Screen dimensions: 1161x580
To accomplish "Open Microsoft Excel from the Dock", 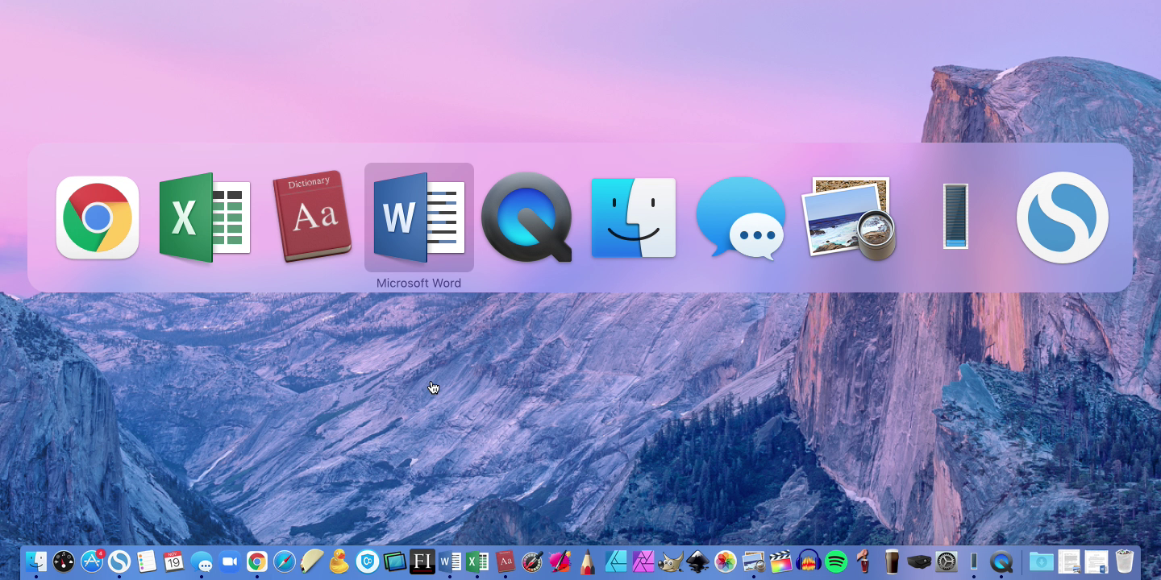I will 477,561.
